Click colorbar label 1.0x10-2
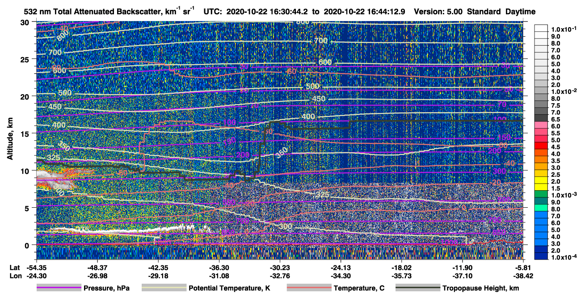The height and width of the screenshot is (298, 581). pos(564,91)
